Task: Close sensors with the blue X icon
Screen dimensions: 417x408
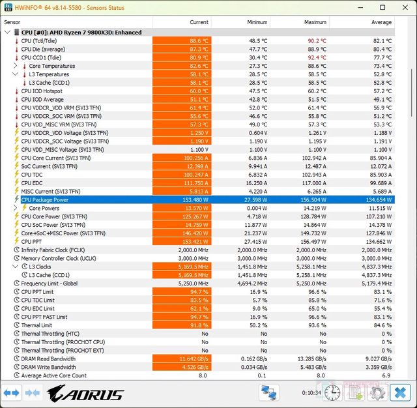Action: click(399, 393)
